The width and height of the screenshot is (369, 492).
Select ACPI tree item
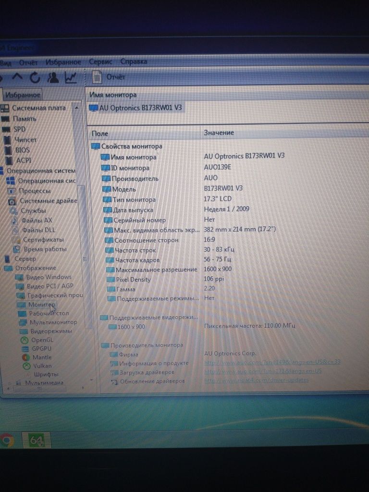pos(24,160)
